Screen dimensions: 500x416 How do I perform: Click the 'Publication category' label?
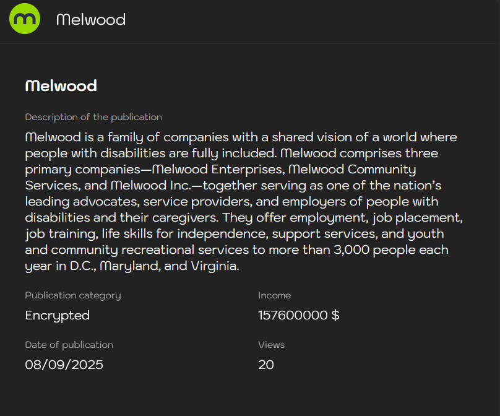pos(73,295)
